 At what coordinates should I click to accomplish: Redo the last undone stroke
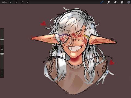click(2, 75)
